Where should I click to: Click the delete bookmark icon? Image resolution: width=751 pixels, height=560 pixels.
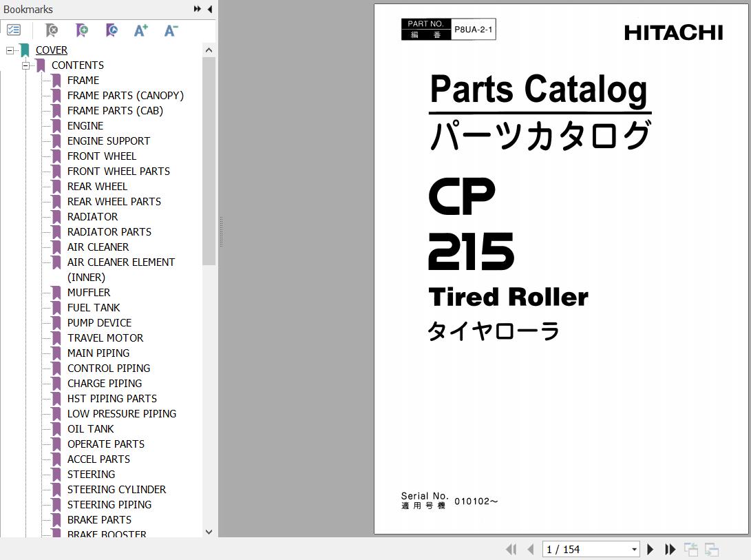tap(52, 30)
